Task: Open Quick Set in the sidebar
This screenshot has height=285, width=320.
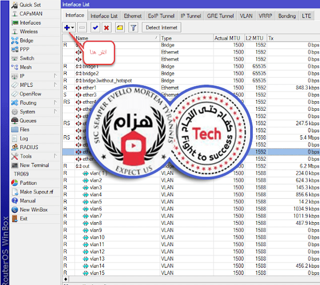Action: 35,5
